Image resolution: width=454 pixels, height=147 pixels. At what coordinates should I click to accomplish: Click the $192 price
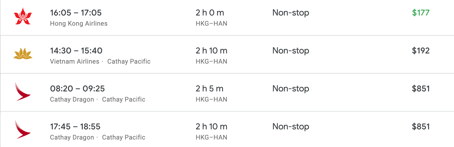click(421, 51)
